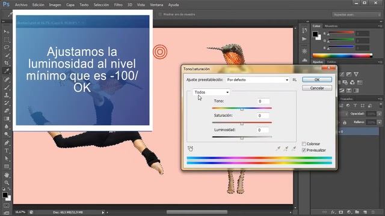This screenshot has height=216, width=385.
Task: Select the Lasso tool
Action: 7,47
